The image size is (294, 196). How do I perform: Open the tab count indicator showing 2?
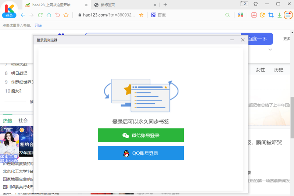244,4
